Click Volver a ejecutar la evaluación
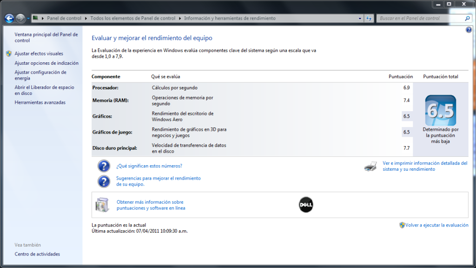The height and width of the screenshot is (268, 476). tap(437, 225)
